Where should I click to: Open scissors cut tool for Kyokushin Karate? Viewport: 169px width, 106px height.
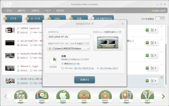tap(152, 55)
